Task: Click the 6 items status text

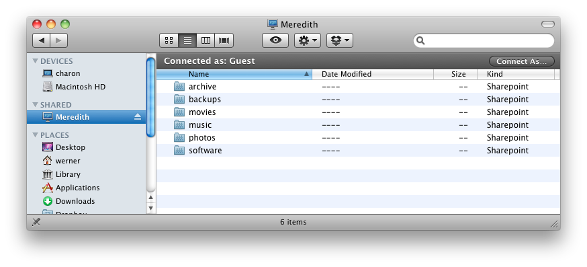Action: point(293,222)
